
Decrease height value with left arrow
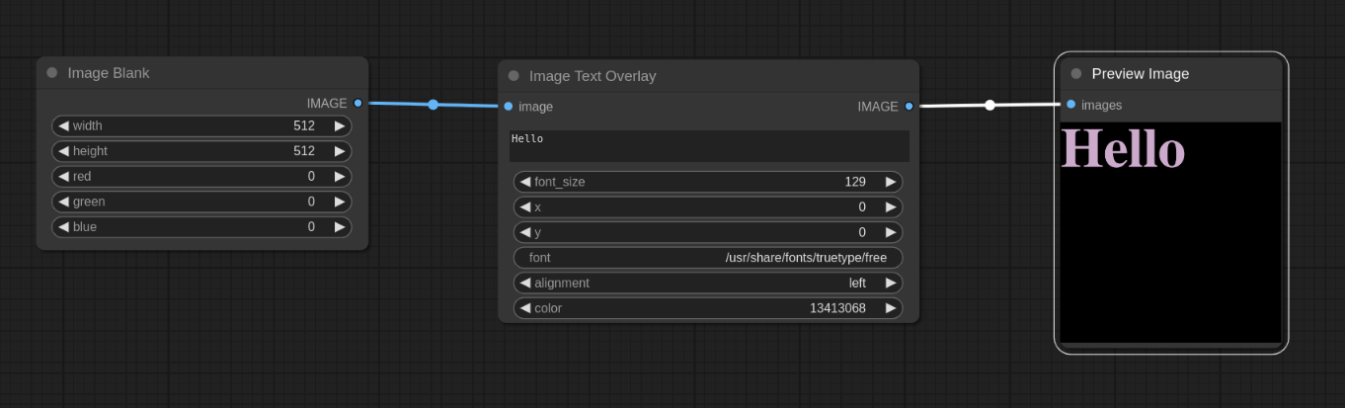click(63, 151)
